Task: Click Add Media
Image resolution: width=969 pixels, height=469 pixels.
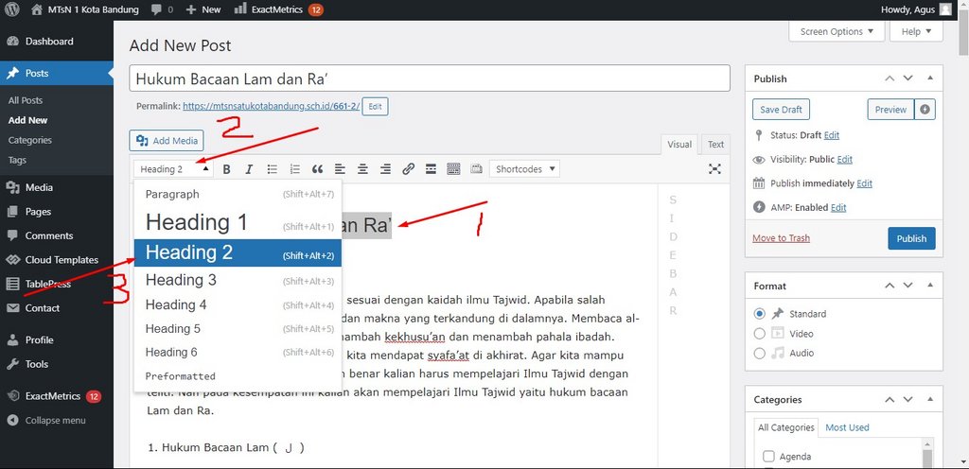Action: [x=167, y=140]
